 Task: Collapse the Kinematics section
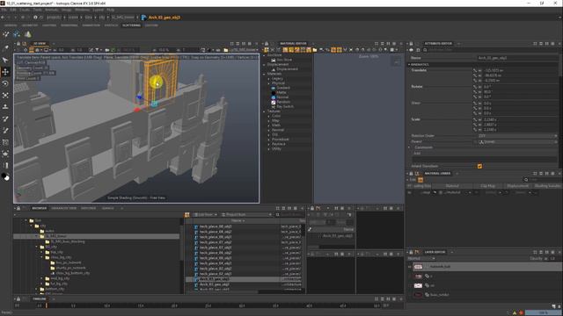(409, 64)
